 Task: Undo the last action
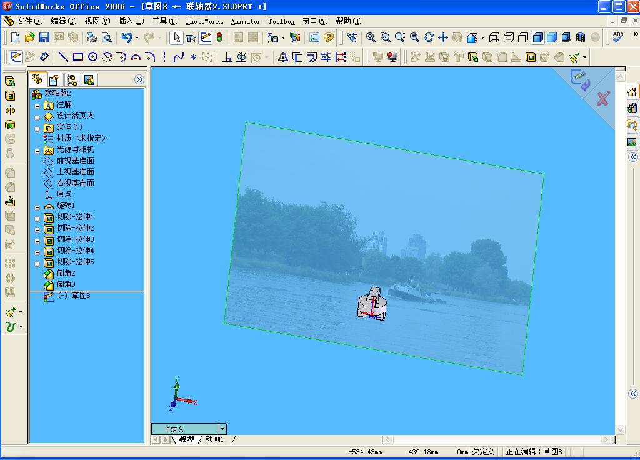(x=126, y=37)
